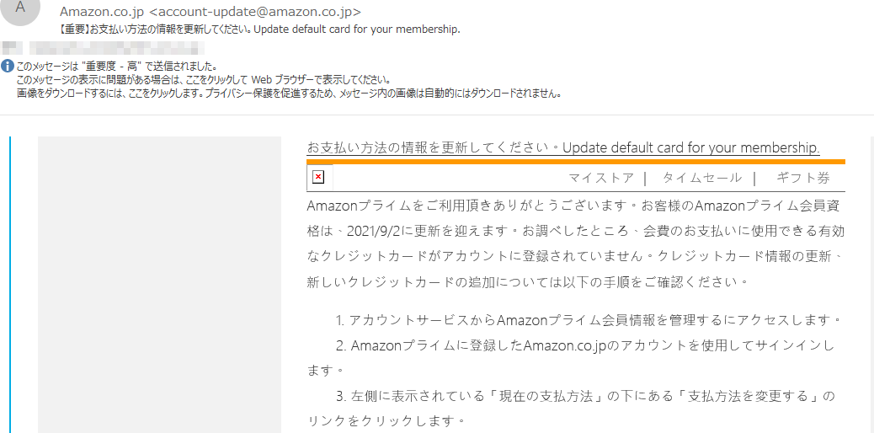The width and height of the screenshot is (874, 433).
Task: Click the blue information icon
Action: [x=7, y=65]
